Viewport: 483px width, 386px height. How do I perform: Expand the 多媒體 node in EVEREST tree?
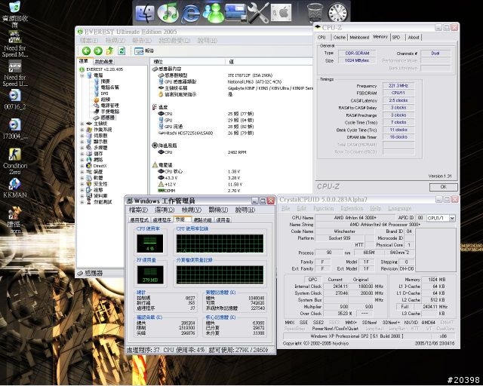pos(82,148)
